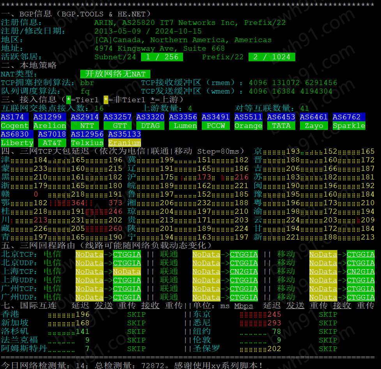Click the Arelion provider name
Image resolution: width=381 pixels, height=369 pixels.
(x=50, y=126)
